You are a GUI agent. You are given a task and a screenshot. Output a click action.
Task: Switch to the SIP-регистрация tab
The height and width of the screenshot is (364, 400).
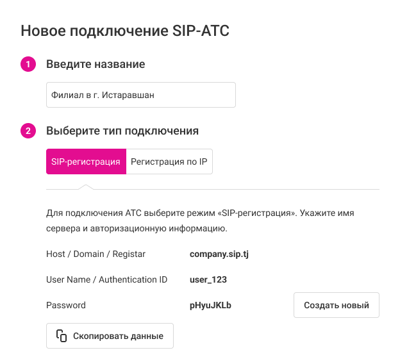[86, 162]
